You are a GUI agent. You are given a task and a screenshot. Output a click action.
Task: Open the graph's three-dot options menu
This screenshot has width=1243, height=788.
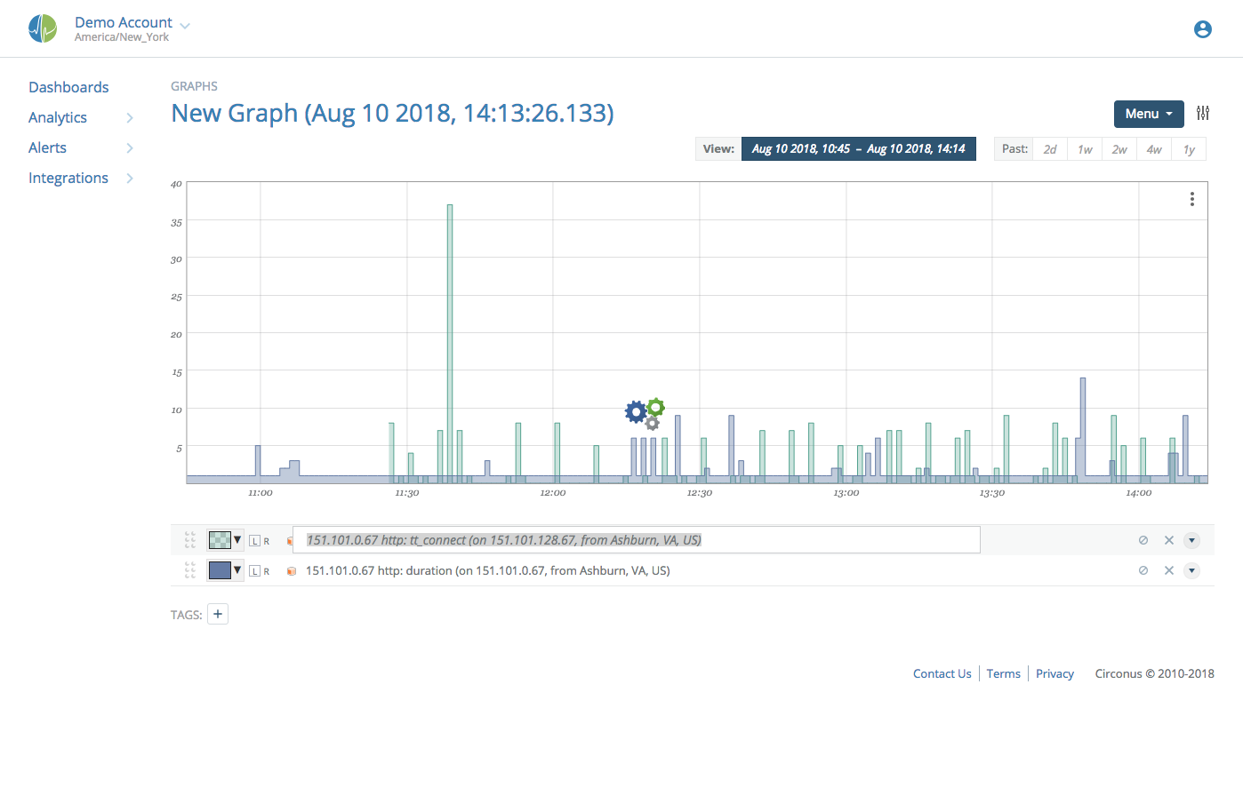click(1191, 199)
